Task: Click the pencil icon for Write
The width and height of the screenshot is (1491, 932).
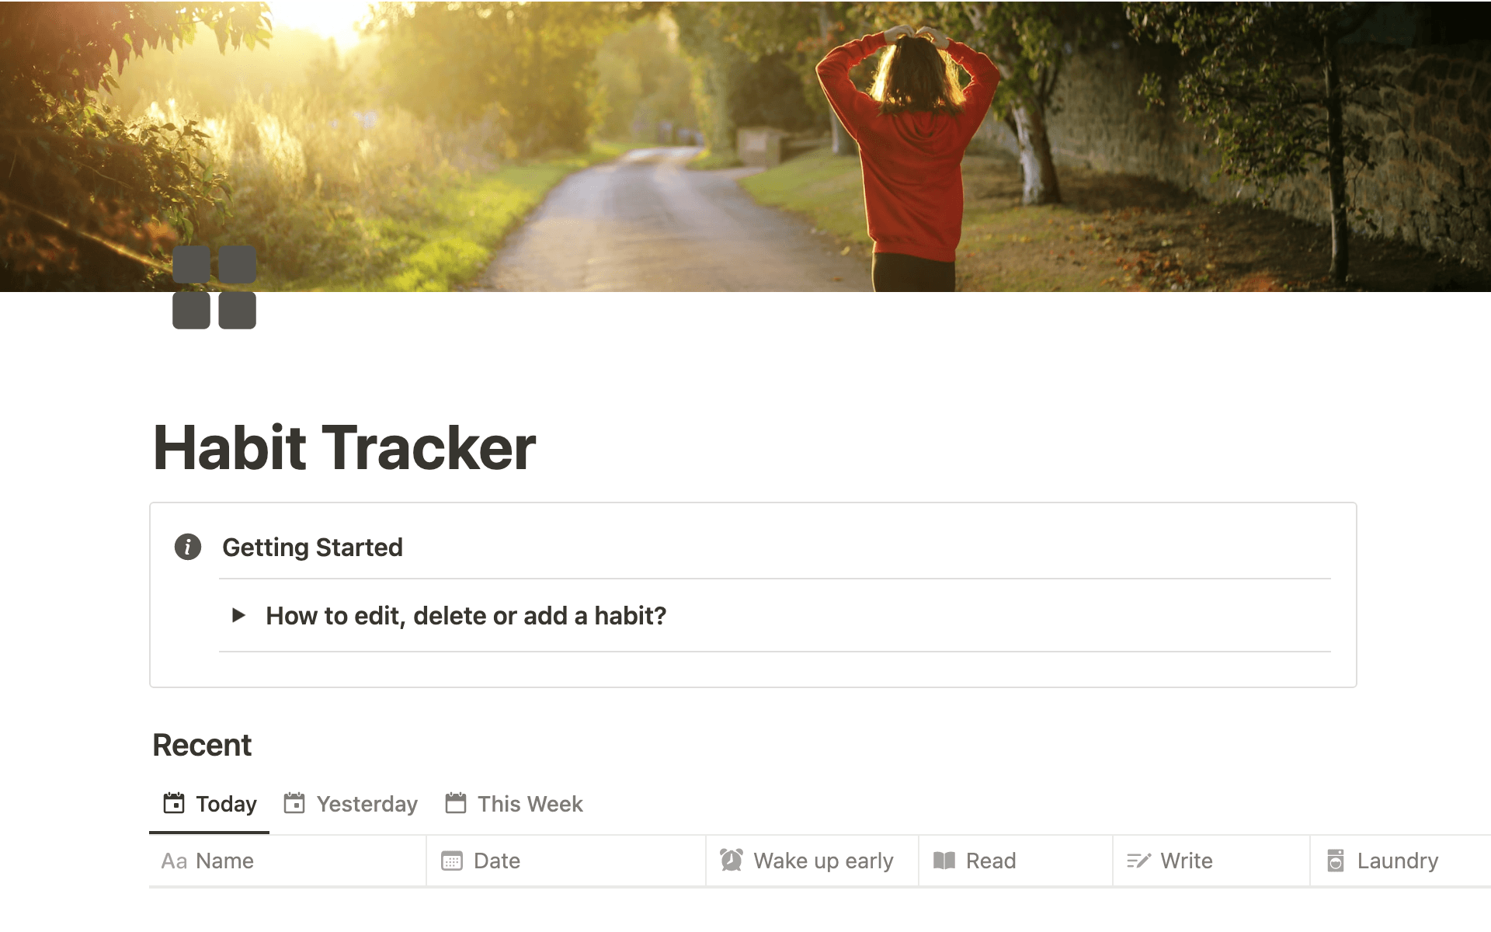Action: pyautogui.click(x=1138, y=861)
